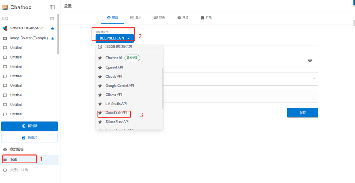Click the 对话 tab chat icon
The height and width of the screenshot is (183, 355).
click(155, 18)
